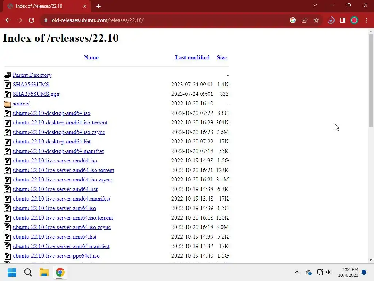Screen dimensions: 374x281
Task: Open File Explorer from the taskbar
Action: pos(44,272)
